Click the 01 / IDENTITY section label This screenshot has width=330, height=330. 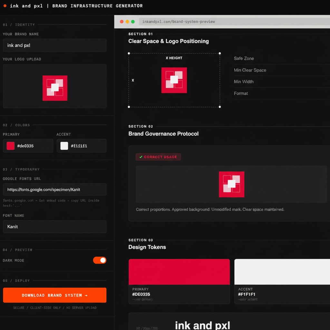click(19, 25)
